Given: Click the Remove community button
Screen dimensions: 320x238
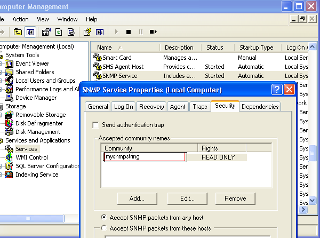Looking at the screenshot, I should coord(235,199).
